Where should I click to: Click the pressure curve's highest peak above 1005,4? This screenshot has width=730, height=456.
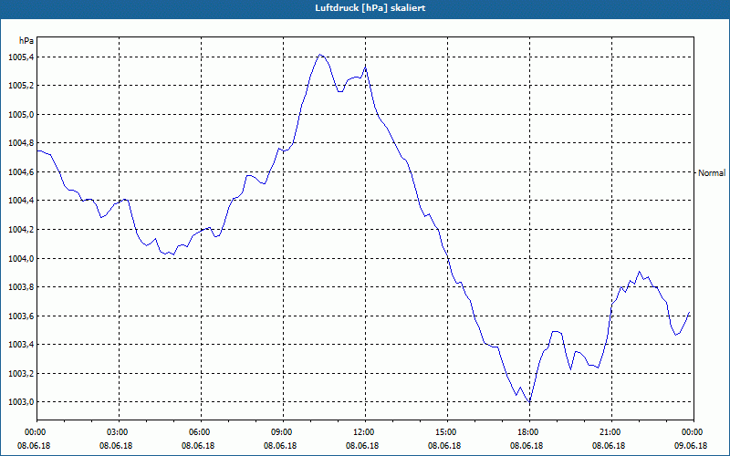pos(320,55)
